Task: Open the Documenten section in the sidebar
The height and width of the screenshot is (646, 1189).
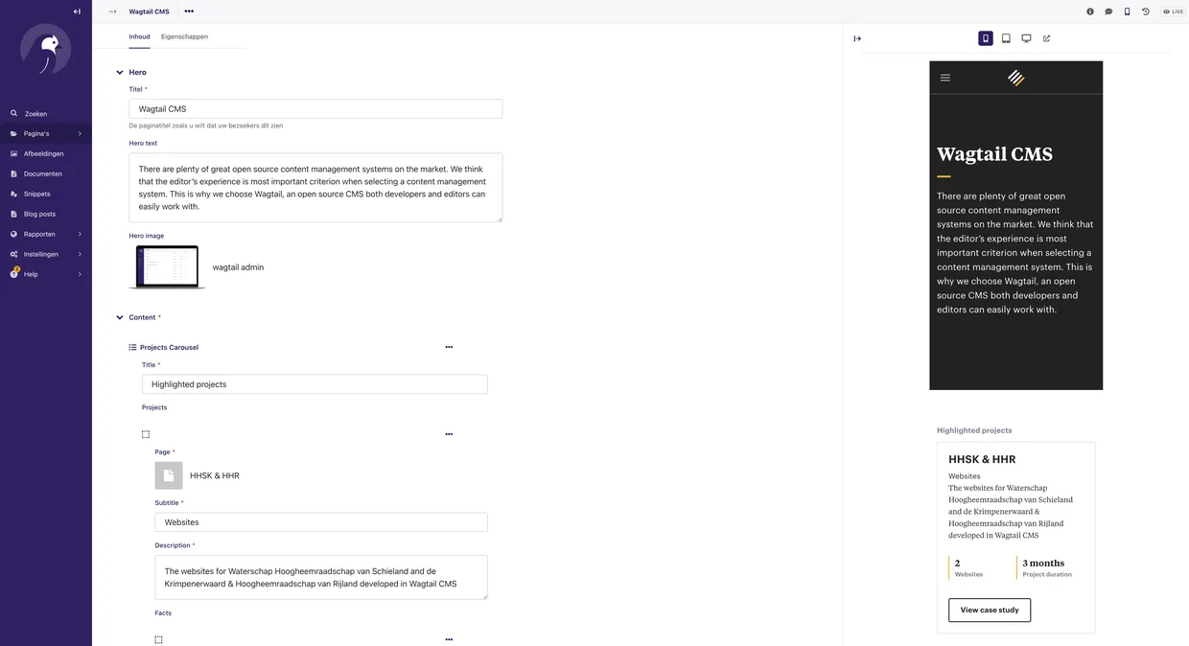Action: click(x=38, y=173)
